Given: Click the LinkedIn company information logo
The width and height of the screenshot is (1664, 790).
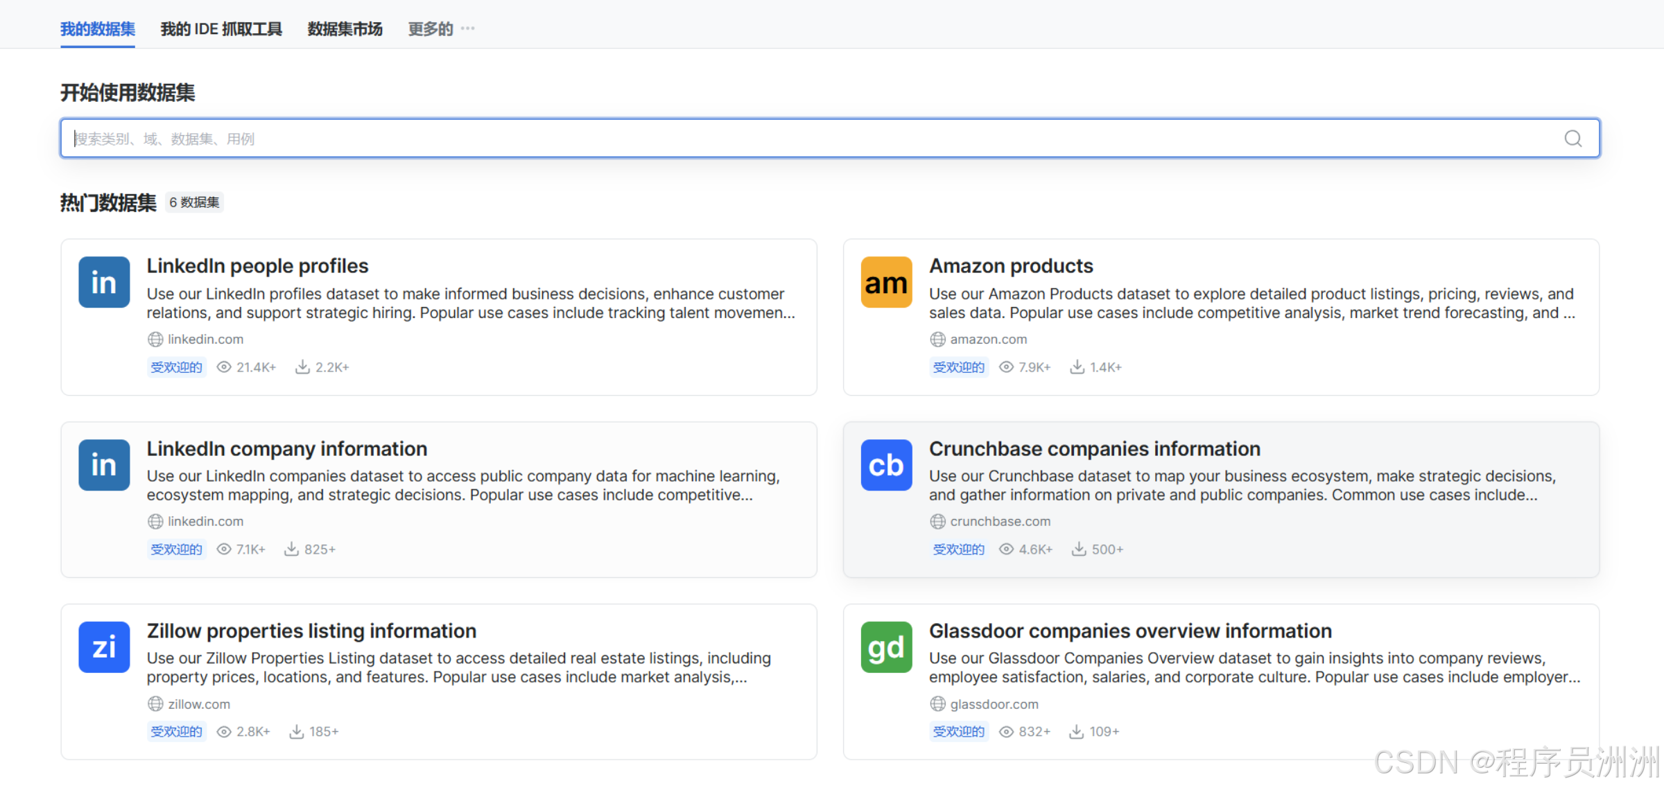Looking at the screenshot, I should (104, 464).
